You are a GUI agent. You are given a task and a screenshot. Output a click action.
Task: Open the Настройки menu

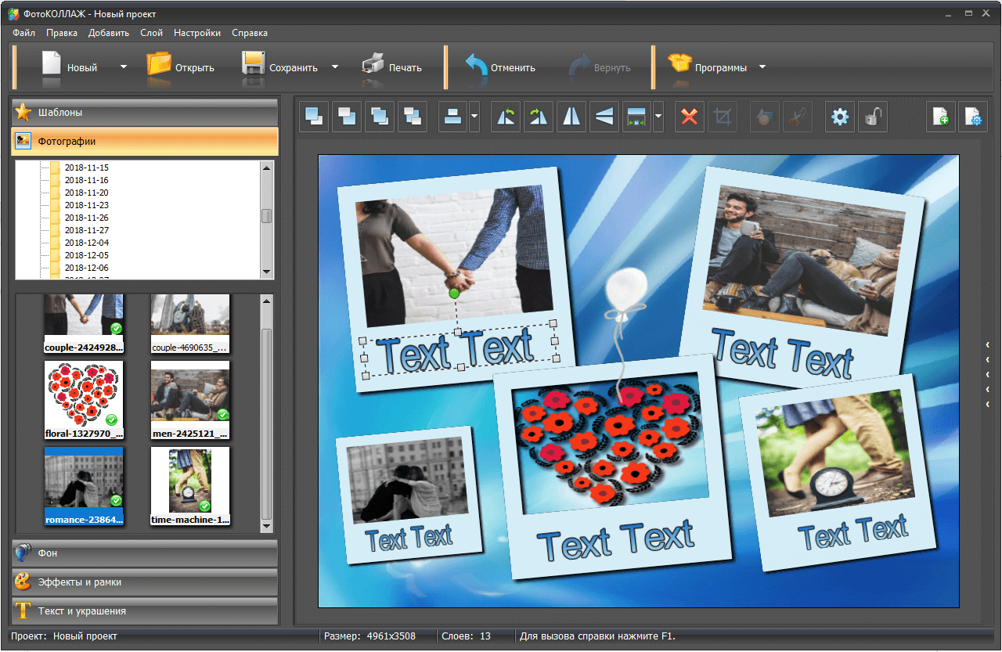click(197, 33)
